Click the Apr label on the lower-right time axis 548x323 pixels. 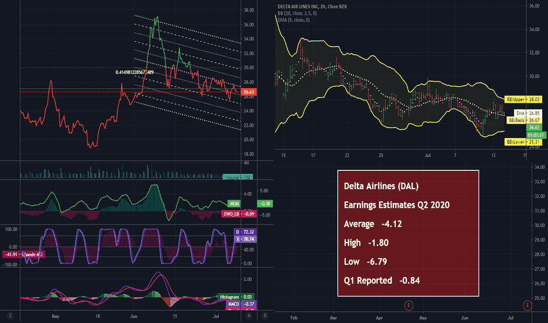point(379,318)
